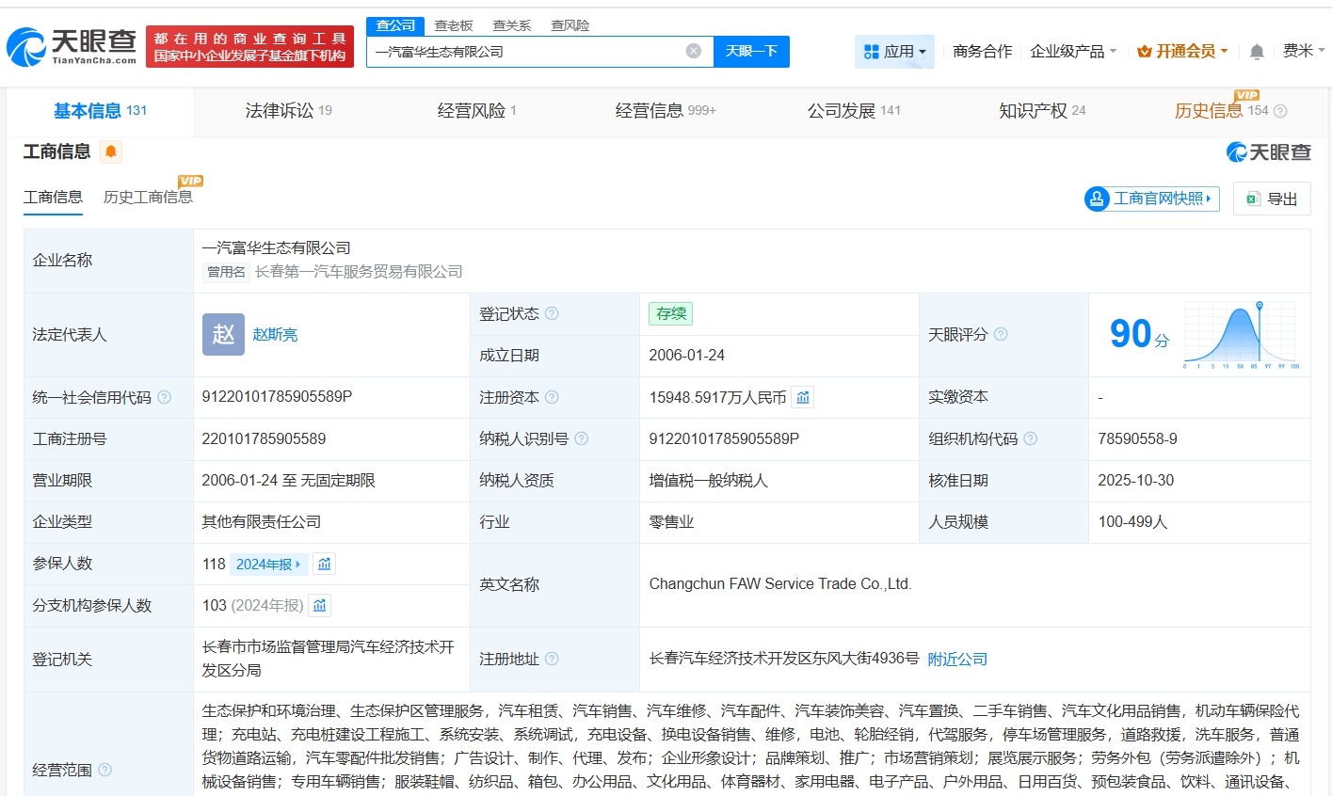Image resolution: width=1332 pixels, height=796 pixels.
Task: Click the bell icon next to 工商信息 heading
Action: (x=111, y=151)
